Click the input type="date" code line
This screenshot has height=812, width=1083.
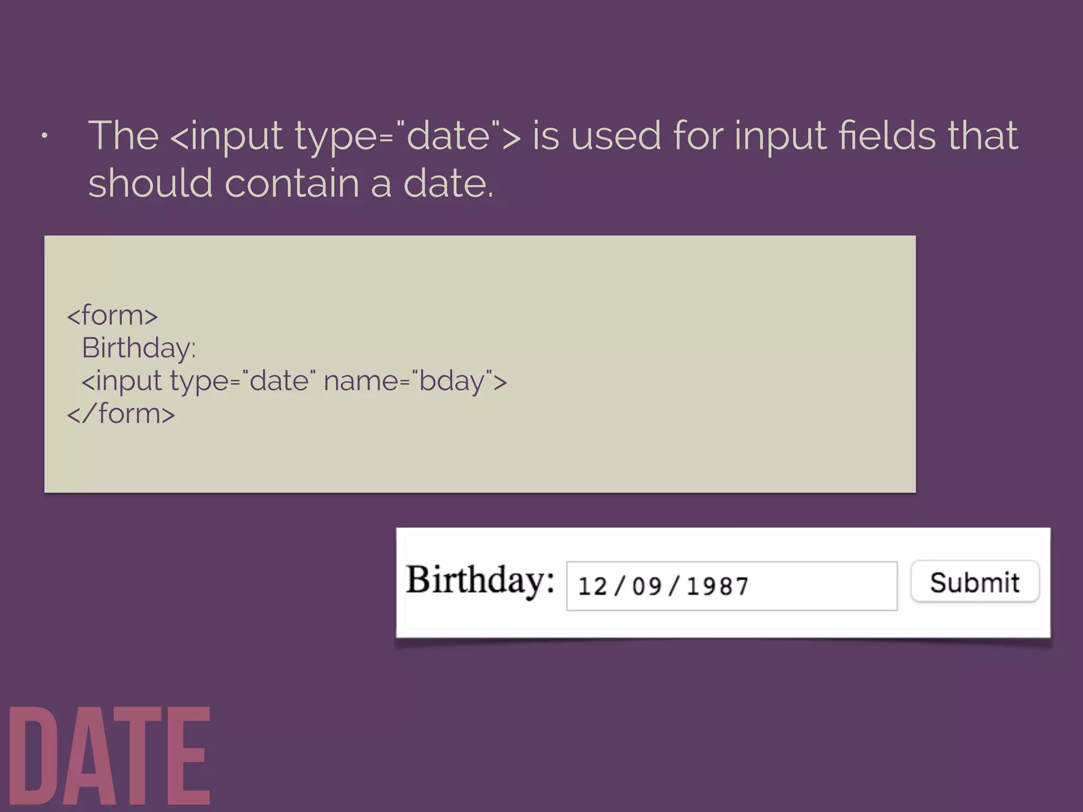click(294, 381)
